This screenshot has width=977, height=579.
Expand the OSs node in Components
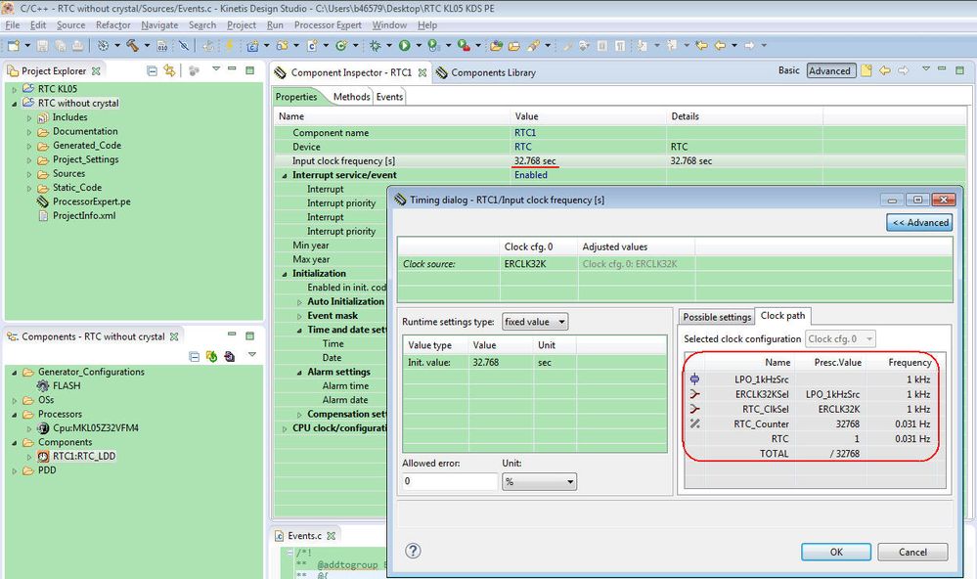click(x=15, y=400)
